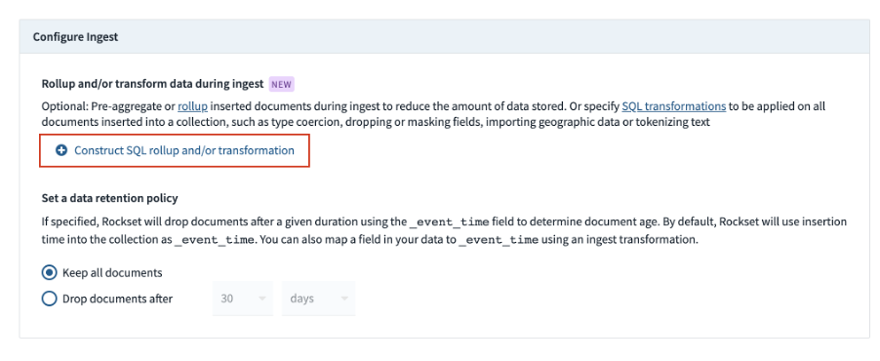Viewport: 880px width, 361px height.
Task: Open the 30 duration number dropdown
Action: coord(243,299)
